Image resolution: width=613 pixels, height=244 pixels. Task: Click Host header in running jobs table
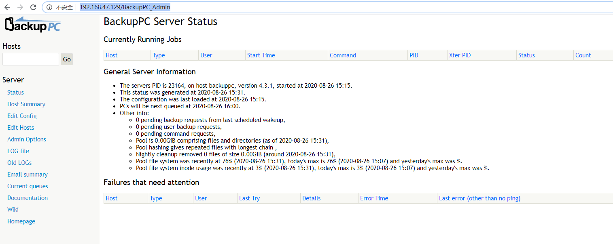pos(112,55)
